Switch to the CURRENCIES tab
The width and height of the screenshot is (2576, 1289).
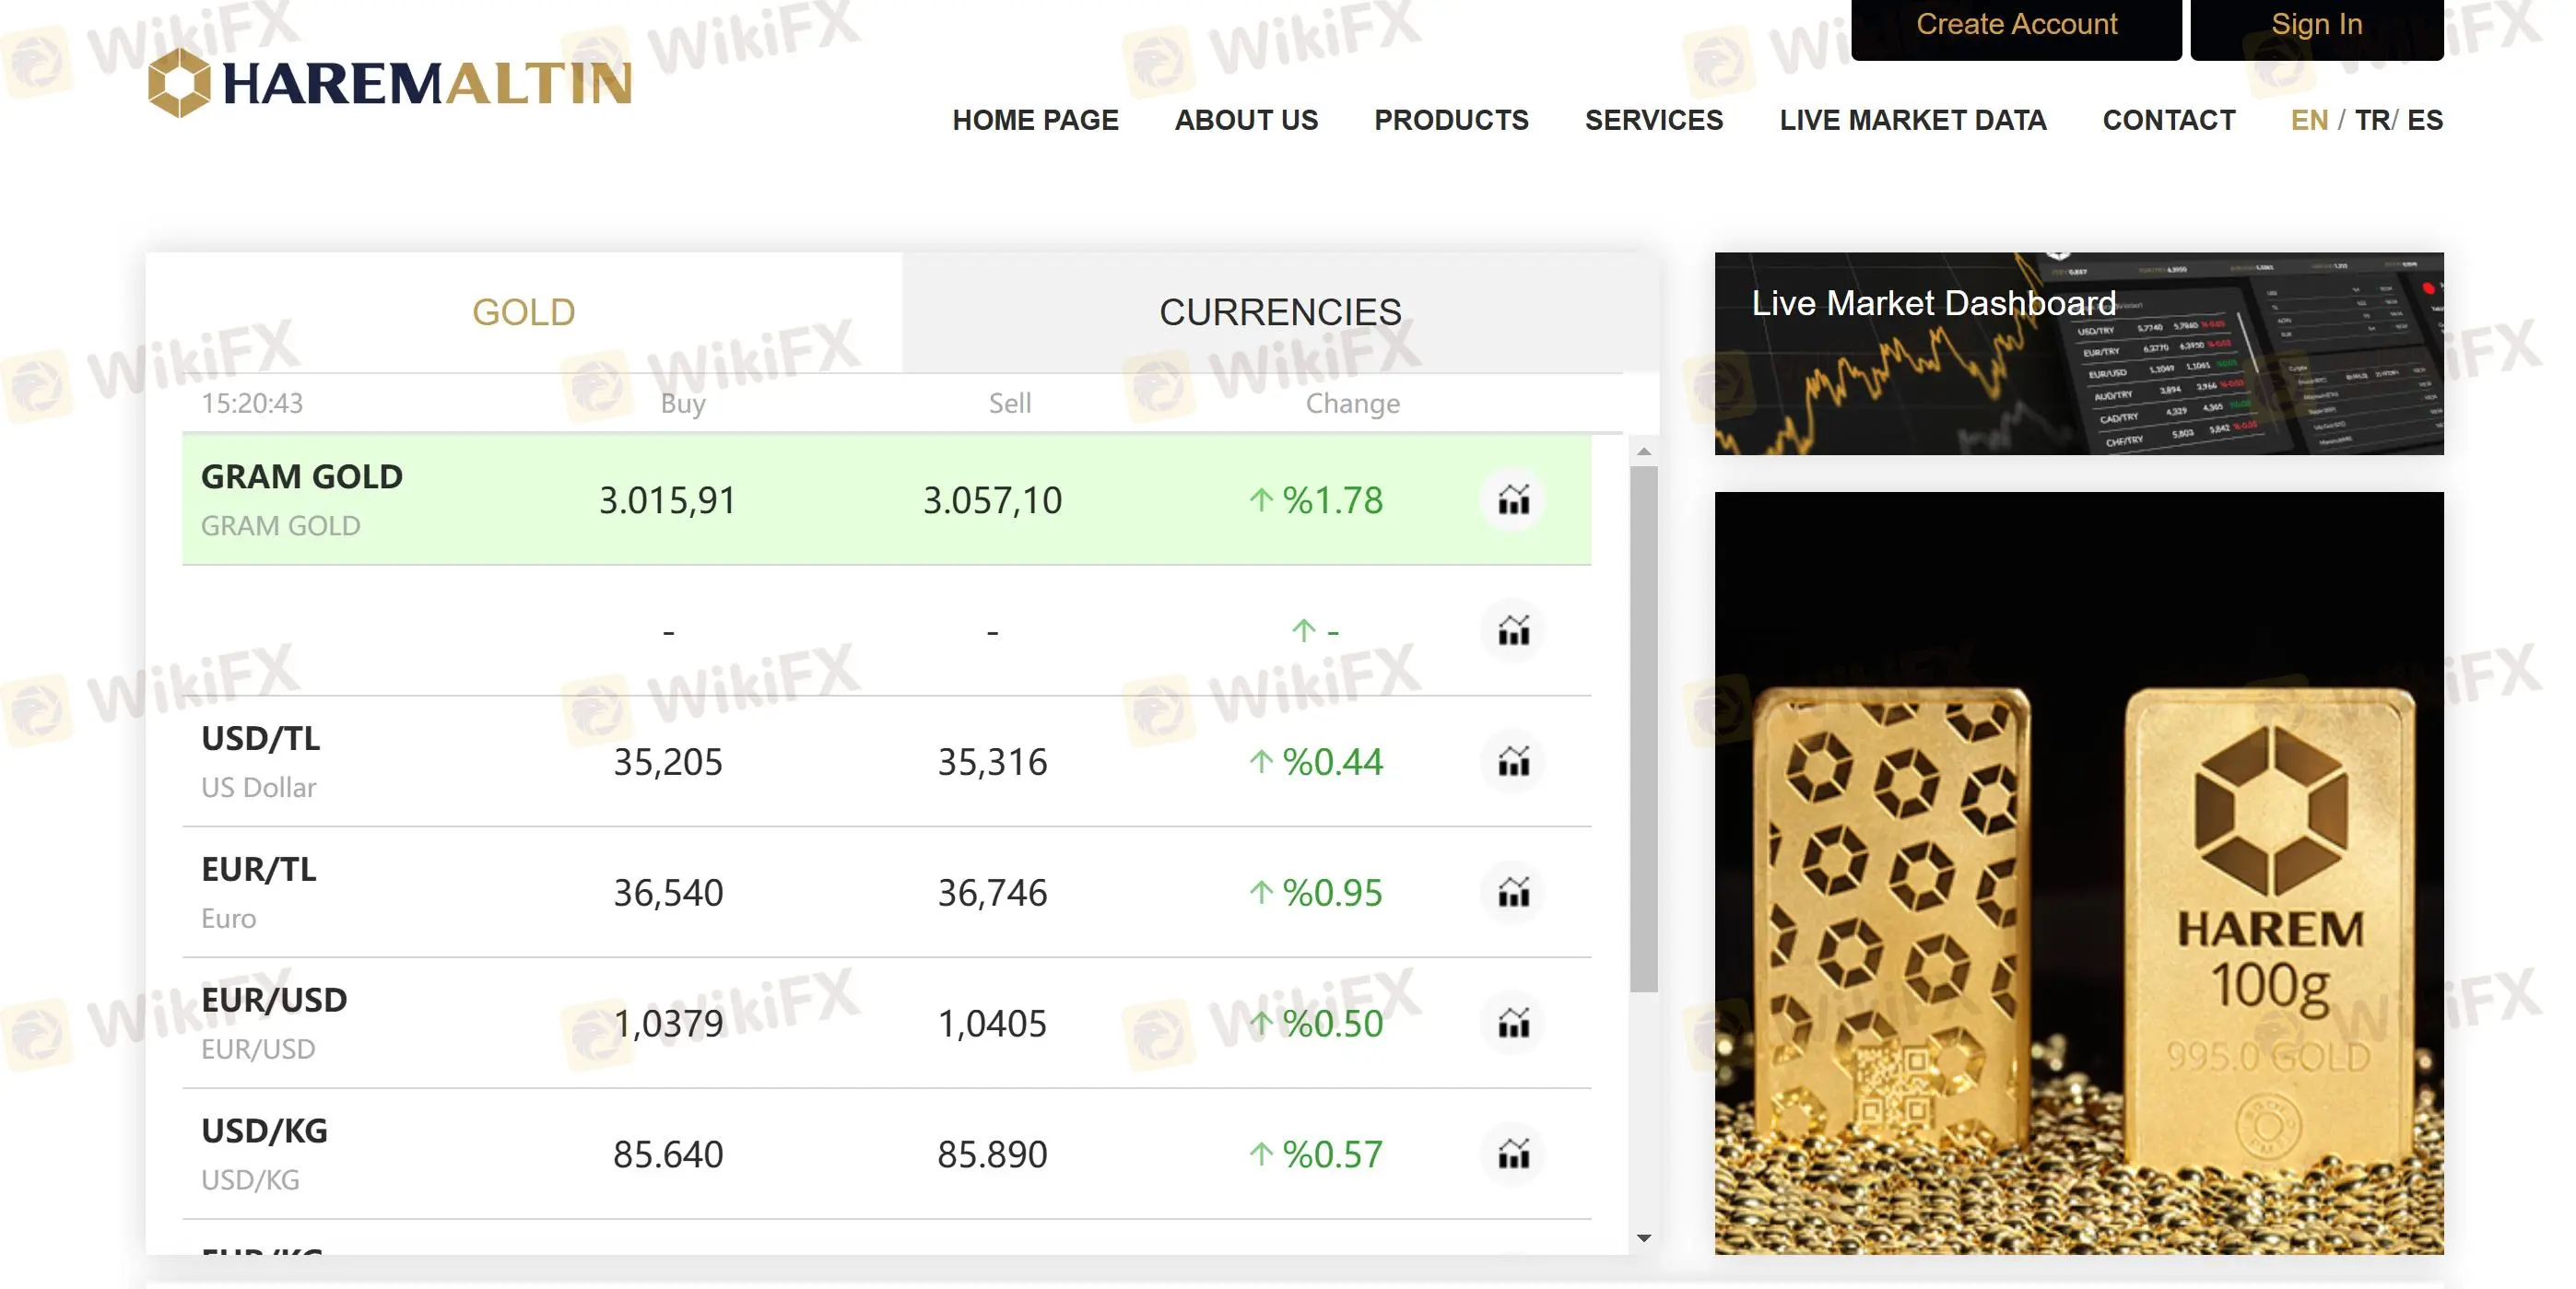pyautogui.click(x=1279, y=312)
